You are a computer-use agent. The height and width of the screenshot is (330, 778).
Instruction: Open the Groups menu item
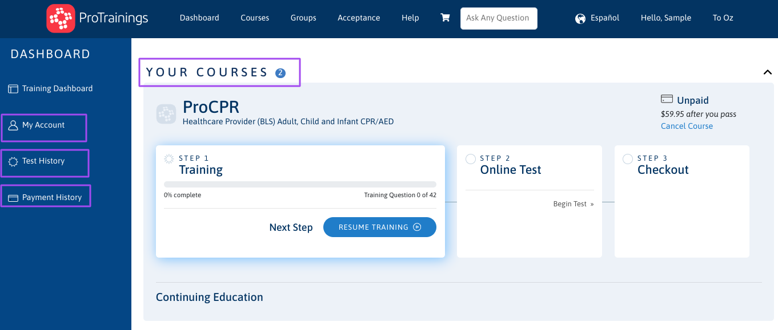pos(303,18)
